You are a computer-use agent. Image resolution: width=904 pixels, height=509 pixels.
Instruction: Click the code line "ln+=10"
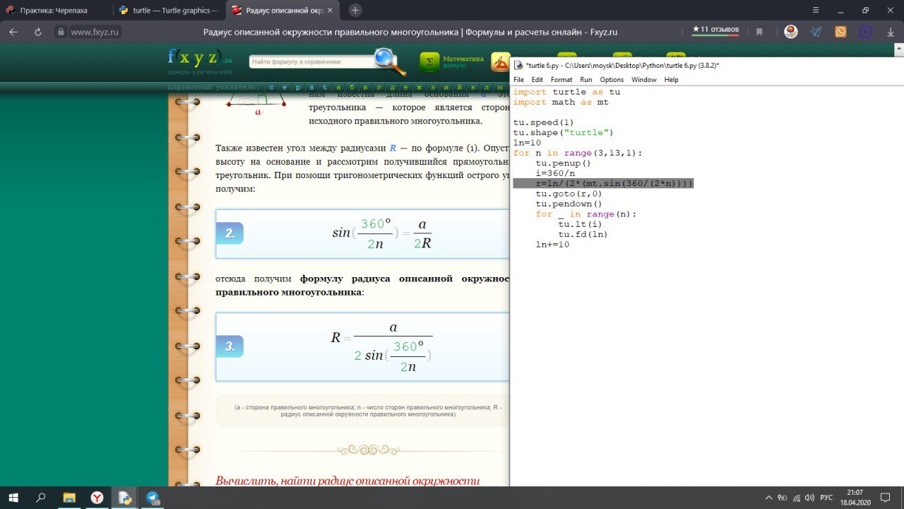pyautogui.click(x=552, y=244)
